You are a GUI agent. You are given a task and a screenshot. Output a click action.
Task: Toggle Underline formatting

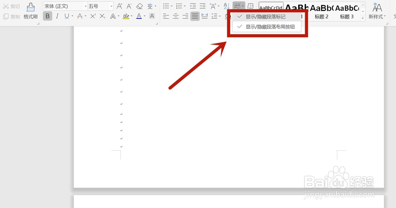pos(67,16)
